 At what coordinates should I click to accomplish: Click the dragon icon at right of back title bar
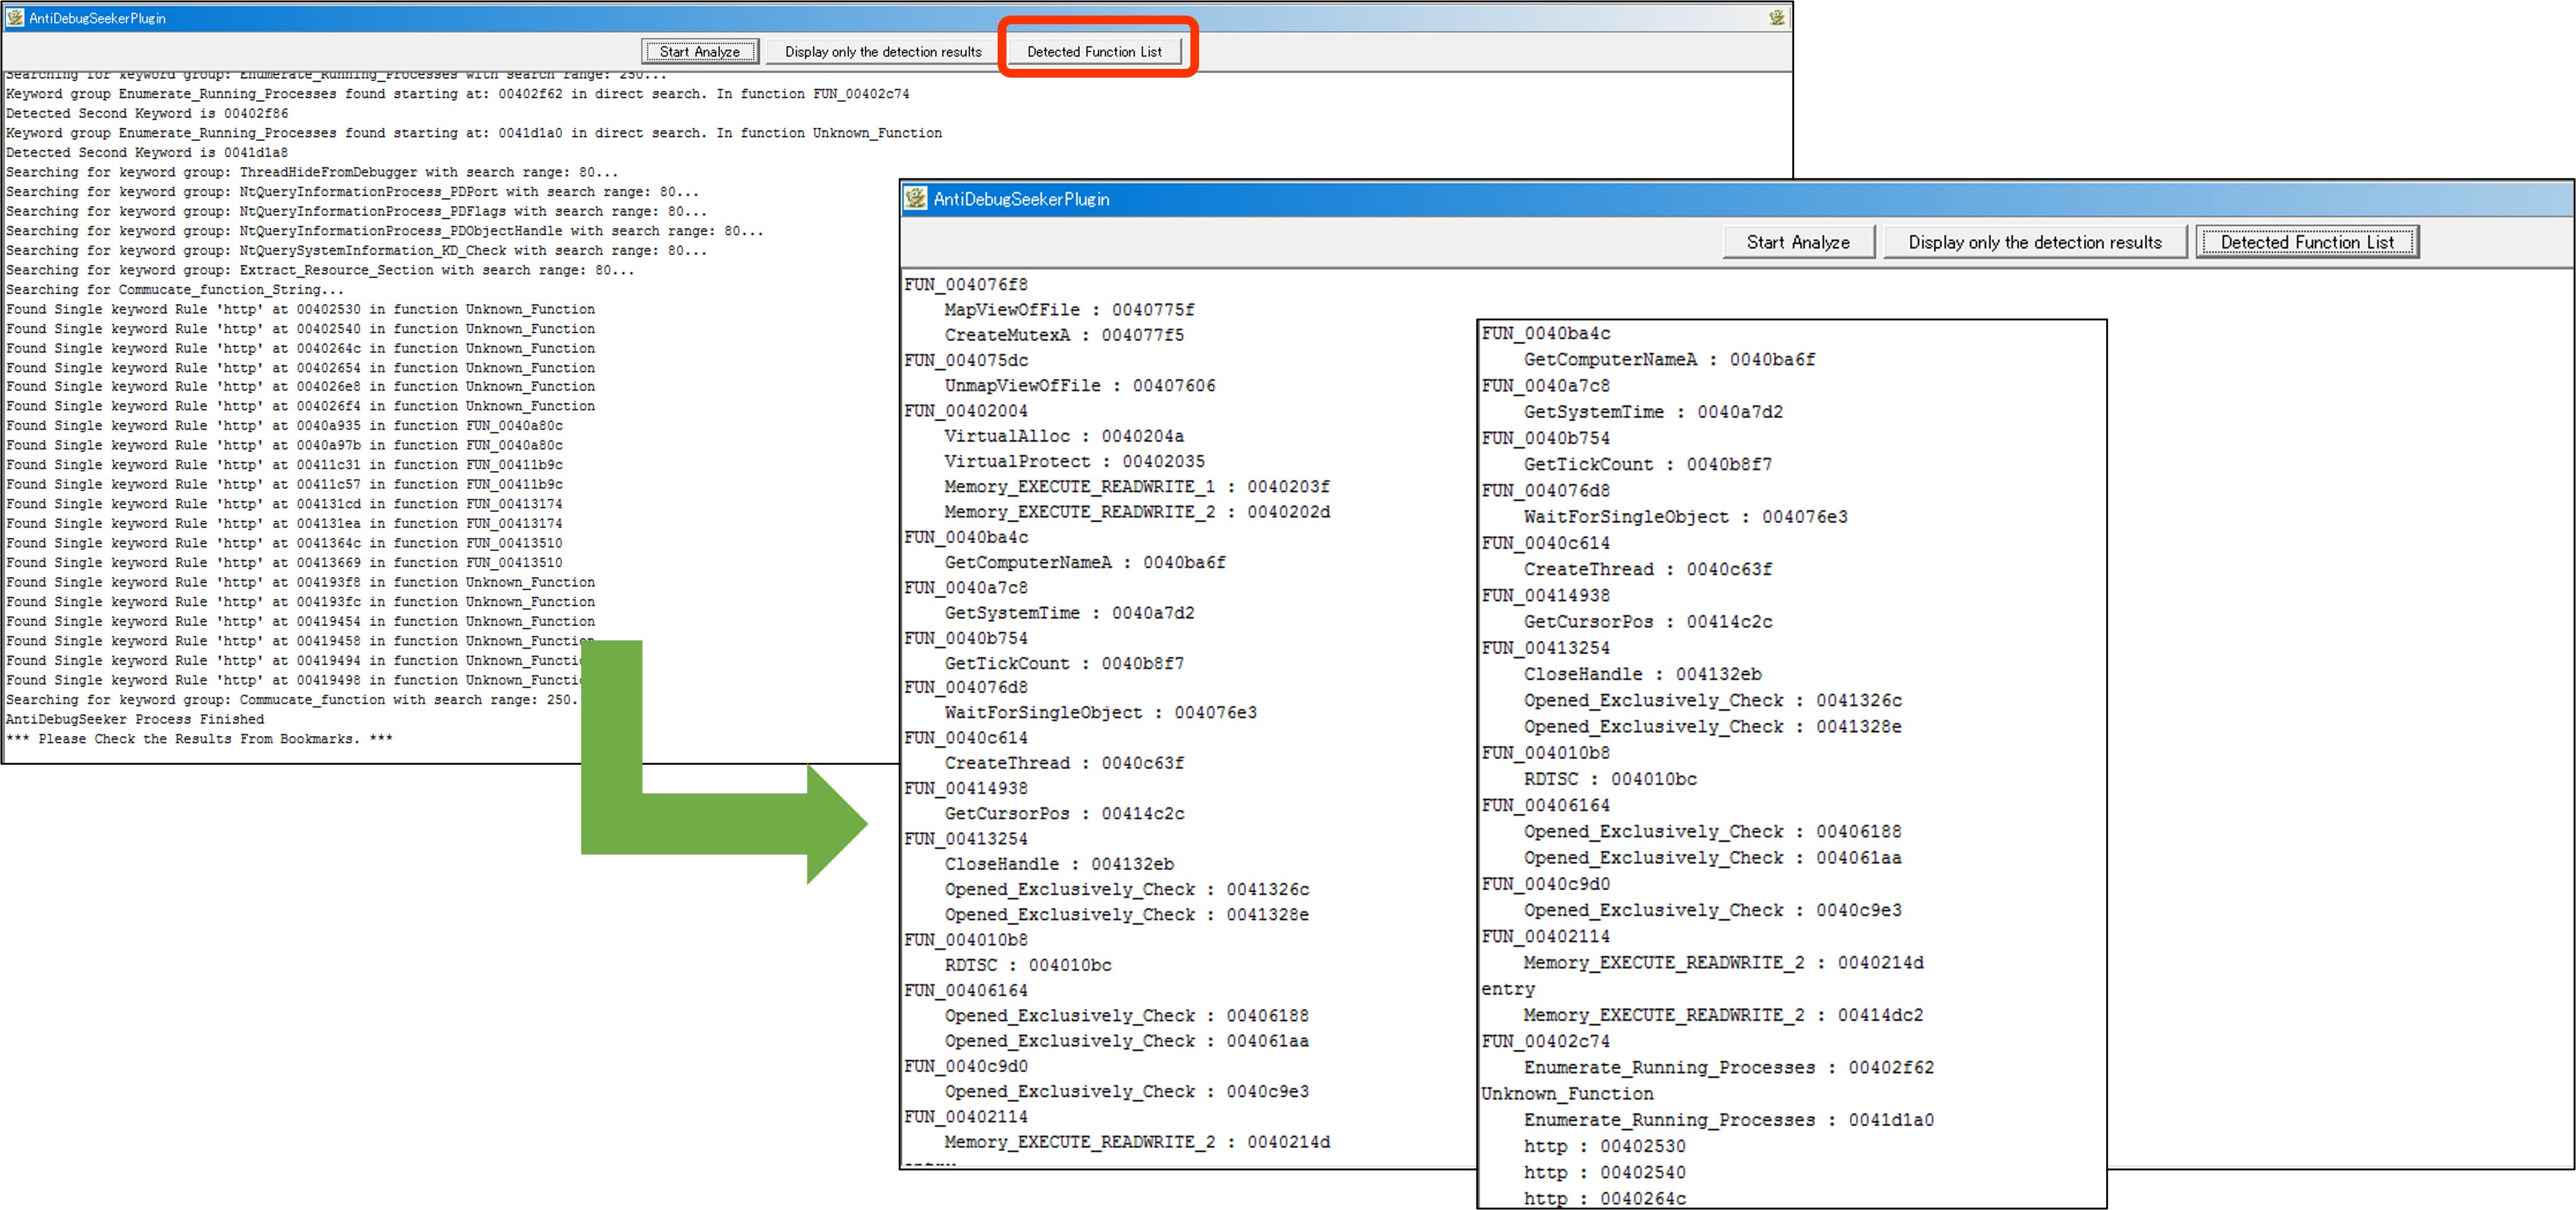[x=1776, y=17]
